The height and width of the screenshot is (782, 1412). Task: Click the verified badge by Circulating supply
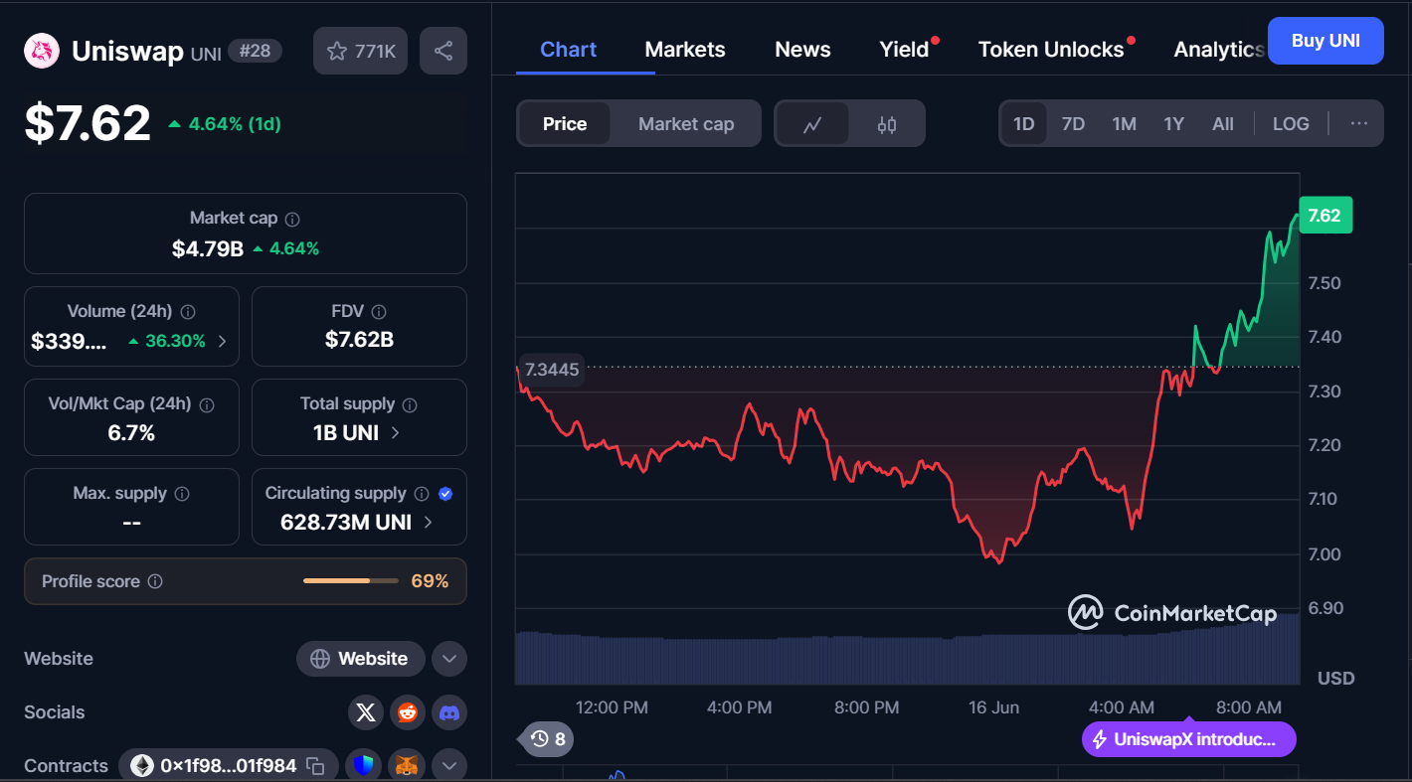[445, 494]
